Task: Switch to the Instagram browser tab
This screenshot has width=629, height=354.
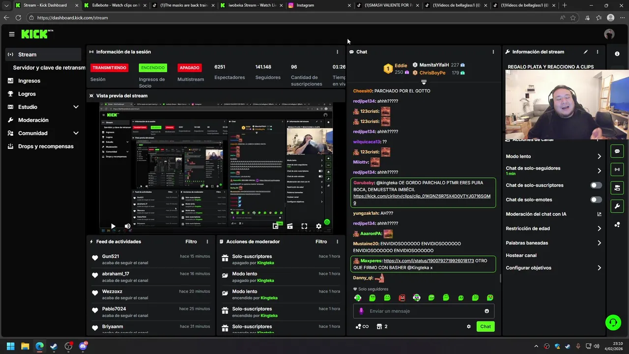Action: [319, 5]
